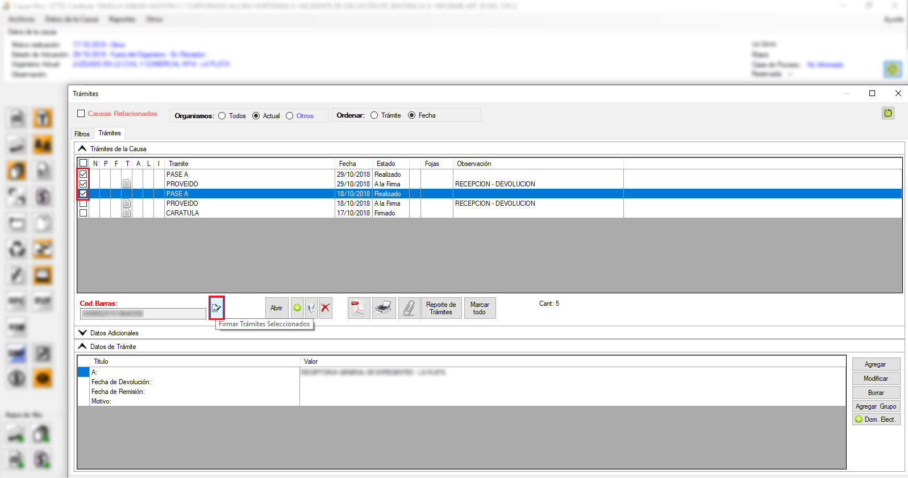908x478 pixels.
Task: Export trámites with the PDF icon
Action: point(359,308)
